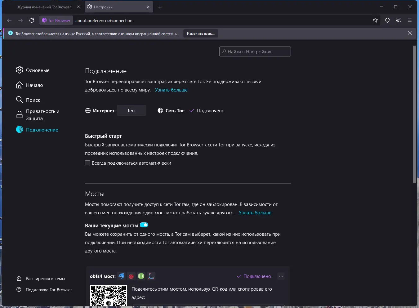Screen dimensions: 419x308
Task: Click the shark emoji of the obfs4 bridge
Action: [121, 276]
